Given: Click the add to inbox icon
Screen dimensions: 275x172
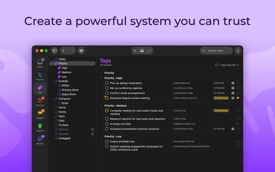Looking at the screenshot, I should coord(142,50).
